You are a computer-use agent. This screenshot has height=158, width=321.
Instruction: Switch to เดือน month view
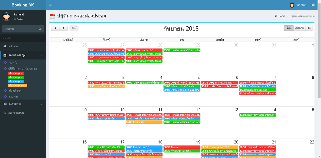[289, 28]
